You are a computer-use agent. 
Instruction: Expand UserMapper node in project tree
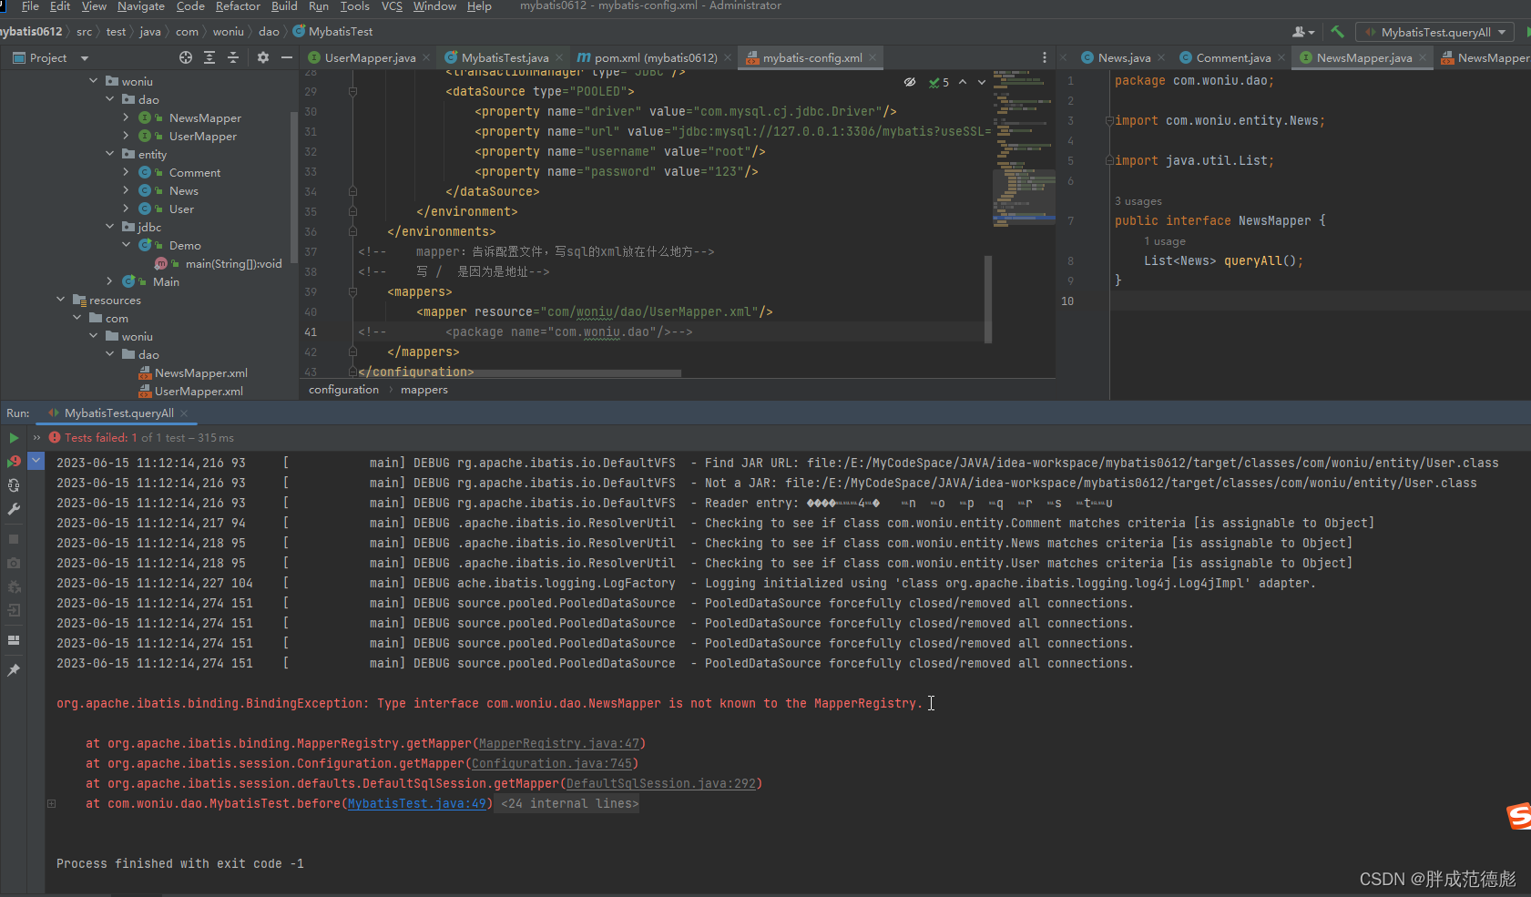click(x=126, y=136)
